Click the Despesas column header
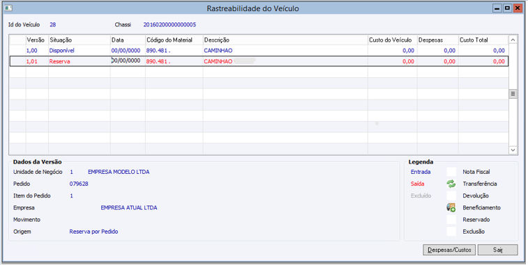The image size is (528, 265). (x=438, y=40)
